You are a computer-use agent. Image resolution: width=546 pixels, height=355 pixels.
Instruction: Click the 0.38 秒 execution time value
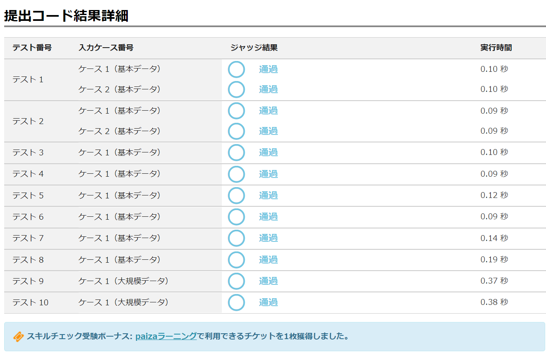pyautogui.click(x=494, y=302)
